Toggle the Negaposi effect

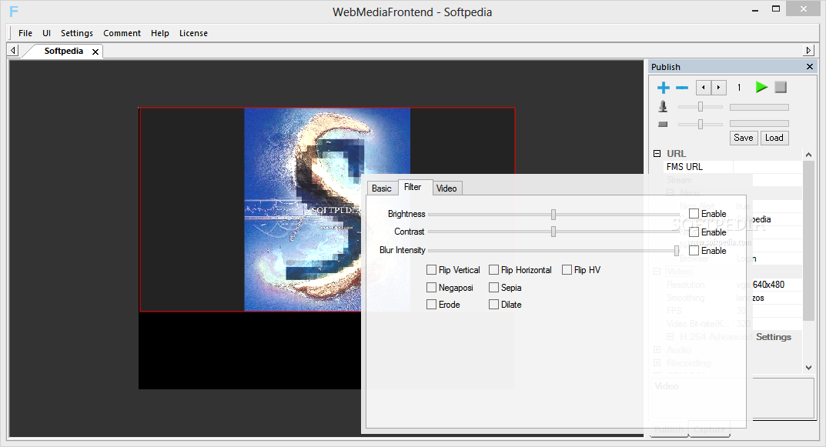point(431,288)
